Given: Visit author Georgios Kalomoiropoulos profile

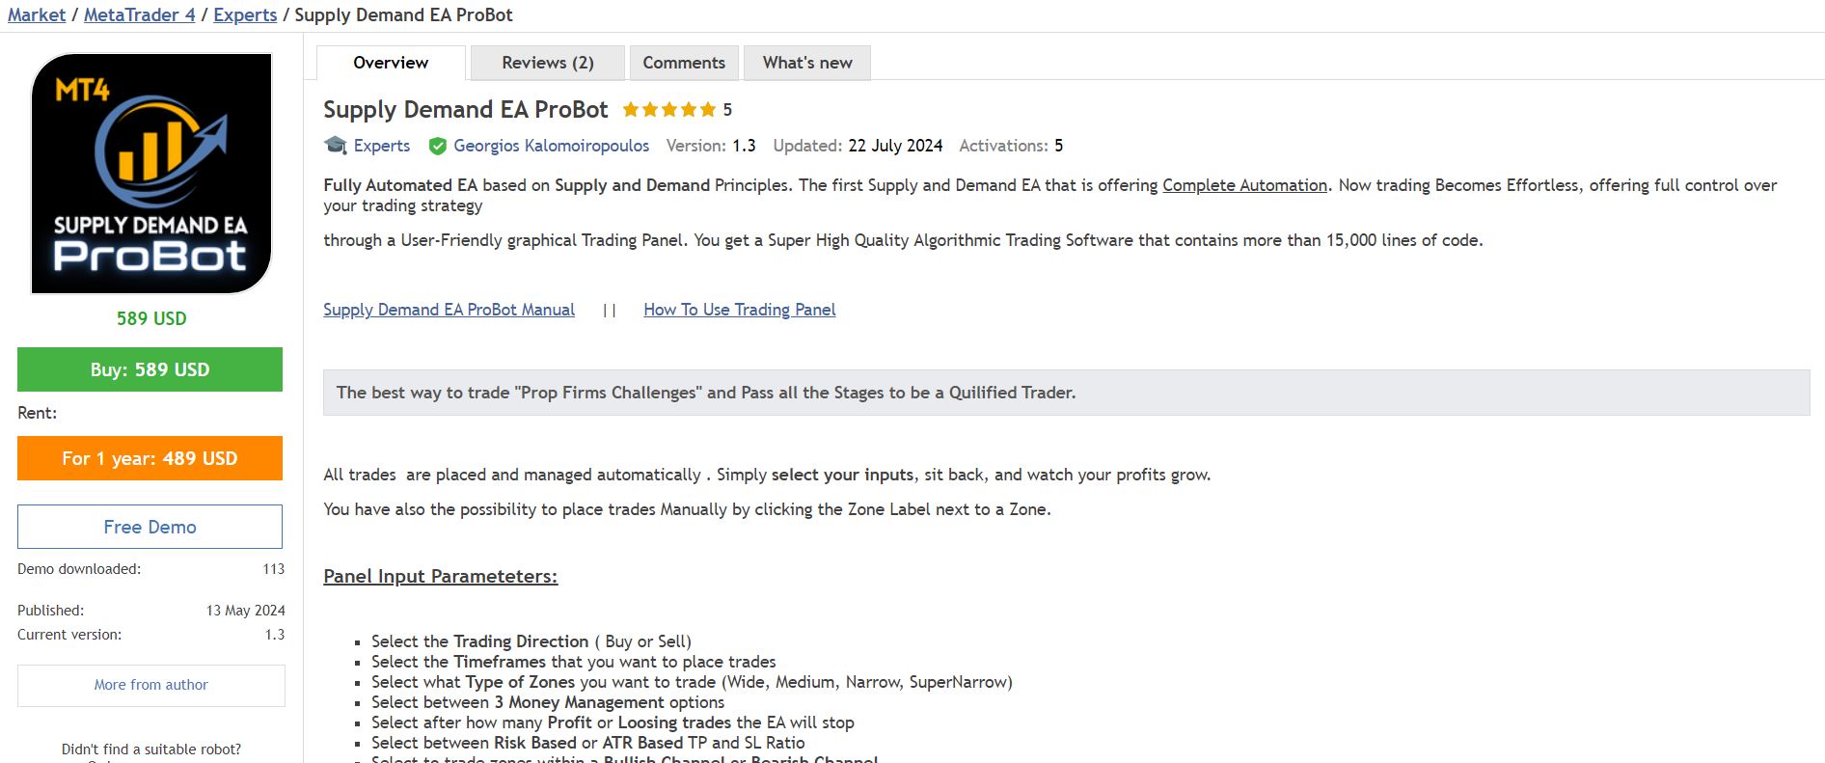Looking at the screenshot, I should coord(551,146).
